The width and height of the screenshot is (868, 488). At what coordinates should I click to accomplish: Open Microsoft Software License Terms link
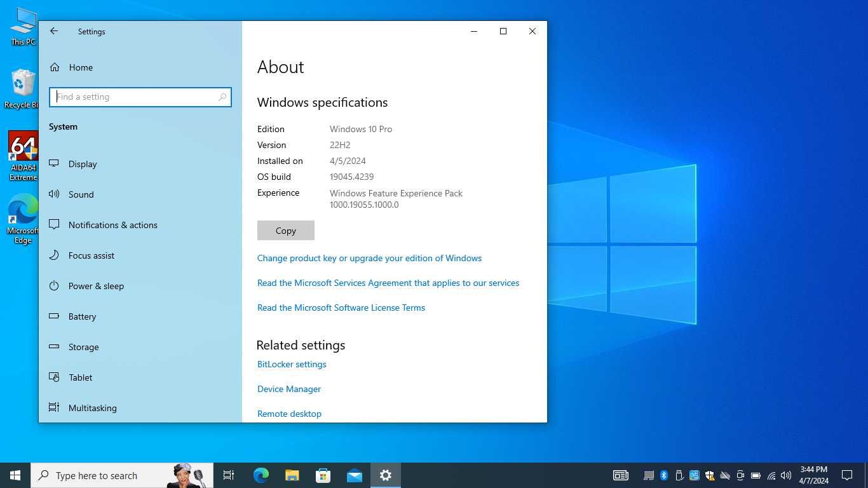(341, 308)
